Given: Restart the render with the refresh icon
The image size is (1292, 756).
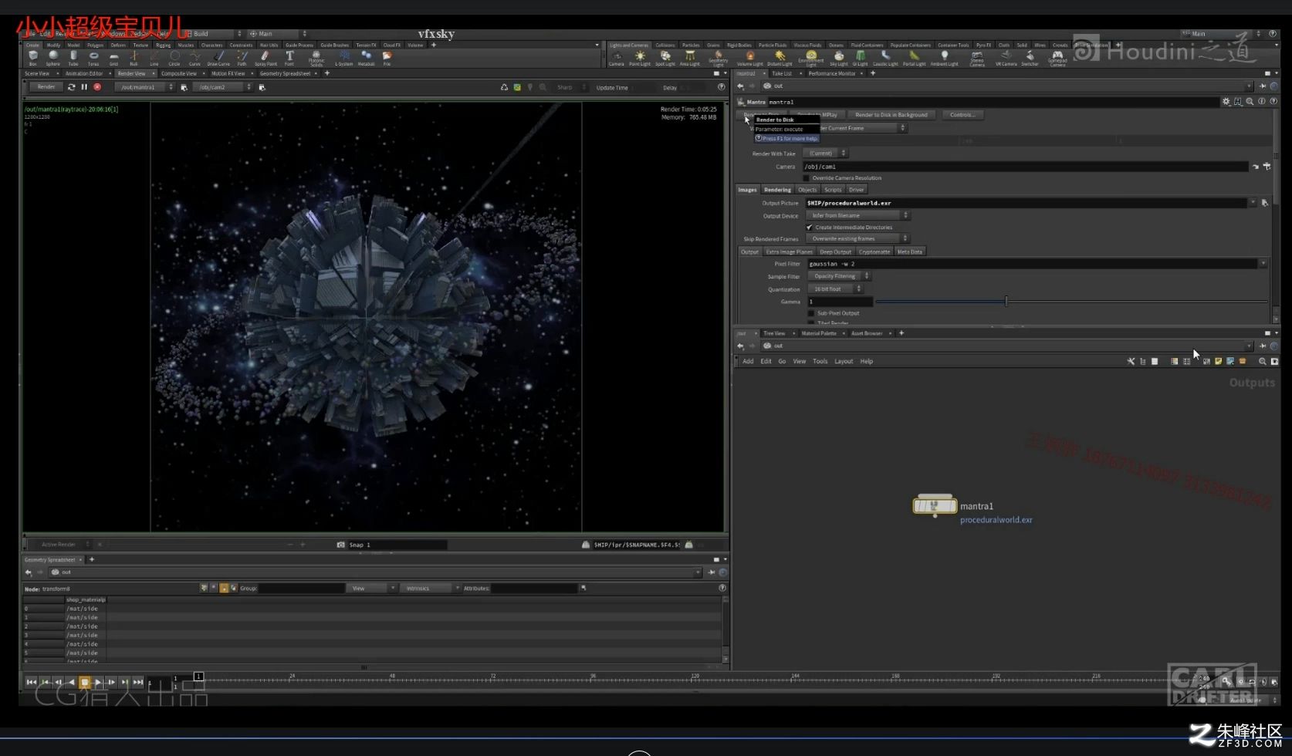Looking at the screenshot, I should coord(71,87).
